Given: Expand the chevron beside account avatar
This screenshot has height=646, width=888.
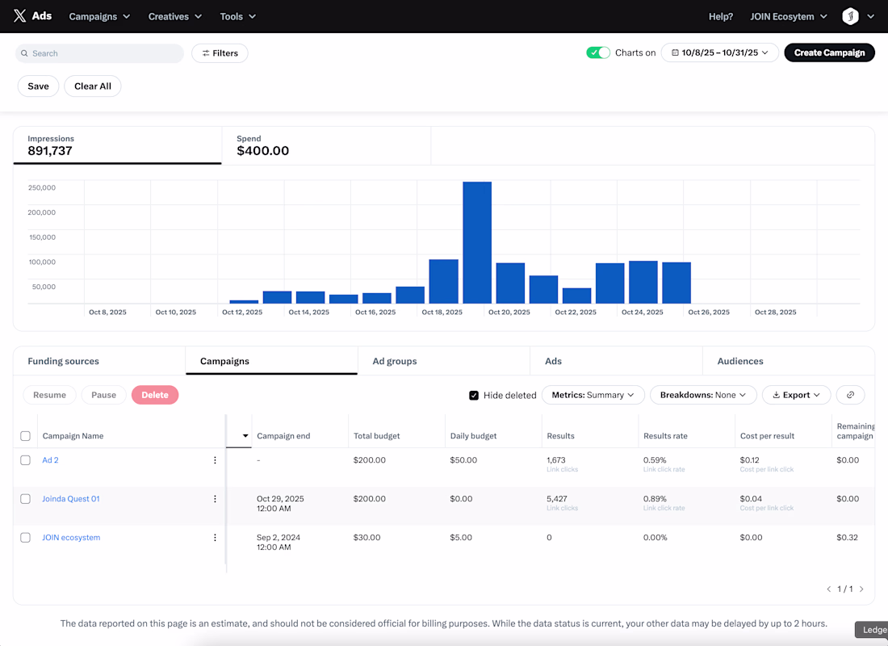Looking at the screenshot, I should pos(870,16).
